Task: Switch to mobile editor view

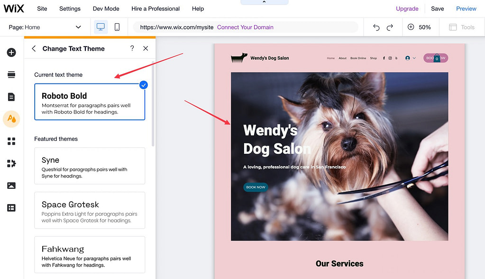Action: pos(117,27)
